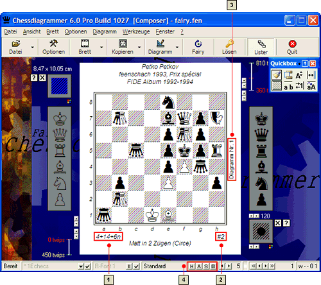Click the brush icon in Quickbox
The image size is (321, 285).
coord(276,75)
